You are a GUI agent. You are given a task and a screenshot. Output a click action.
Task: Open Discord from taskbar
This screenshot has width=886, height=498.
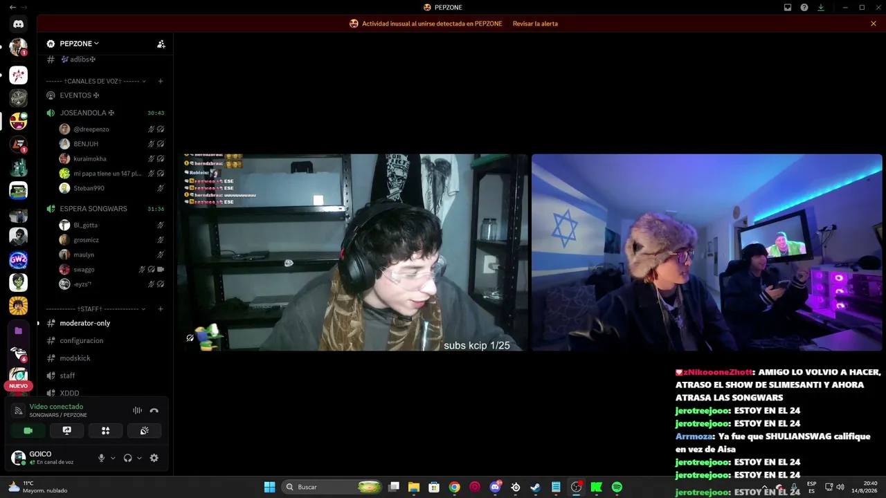(x=496, y=487)
